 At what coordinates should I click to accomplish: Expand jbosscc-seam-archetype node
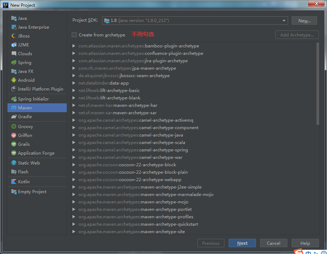tap(74, 76)
